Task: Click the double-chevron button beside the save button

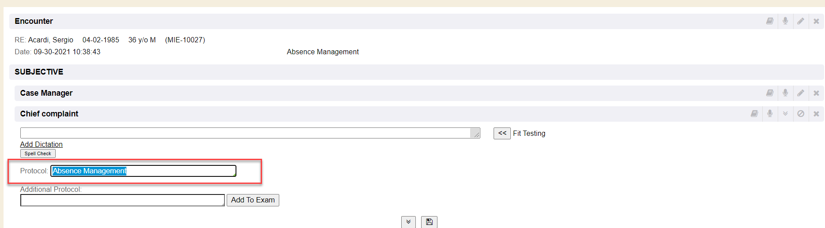Action: coord(408,222)
